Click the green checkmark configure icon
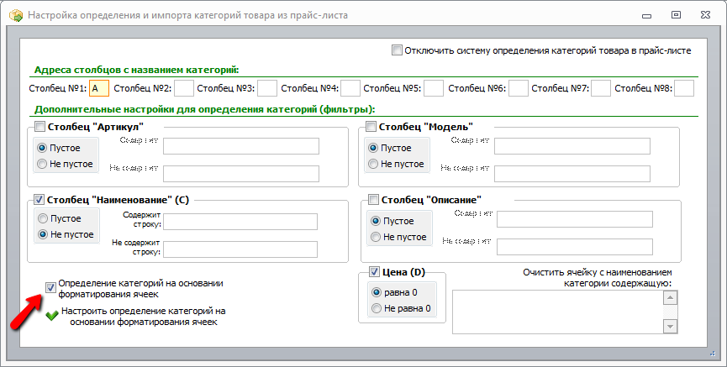Image resolution: width=727 pixels, height=367 pixels. click(52, 316)
